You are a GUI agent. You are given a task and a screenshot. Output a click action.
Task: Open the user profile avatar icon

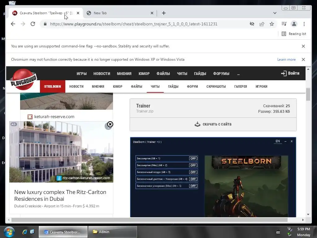[294, 24]
